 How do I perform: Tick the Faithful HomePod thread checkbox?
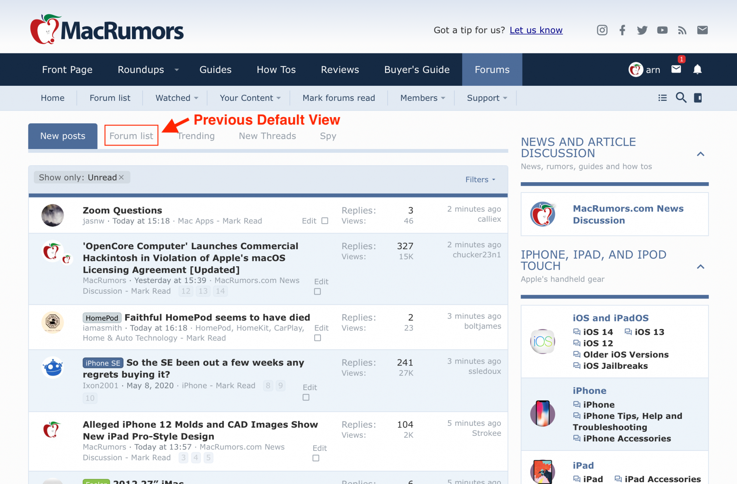pos(317,338)
